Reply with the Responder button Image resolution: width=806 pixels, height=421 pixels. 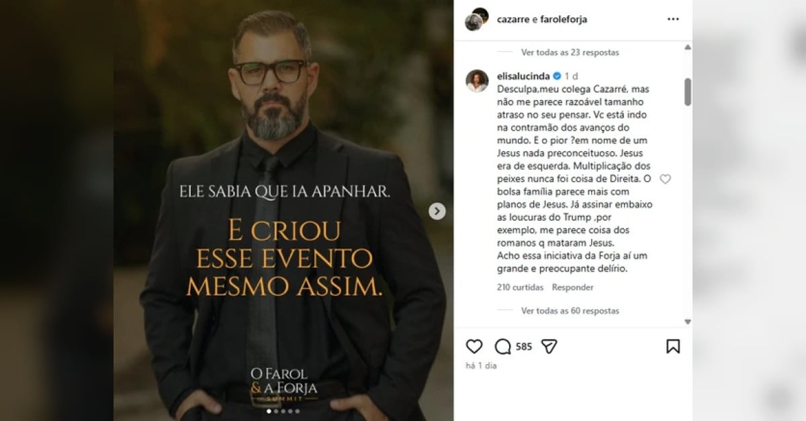(x=573, y=288)
